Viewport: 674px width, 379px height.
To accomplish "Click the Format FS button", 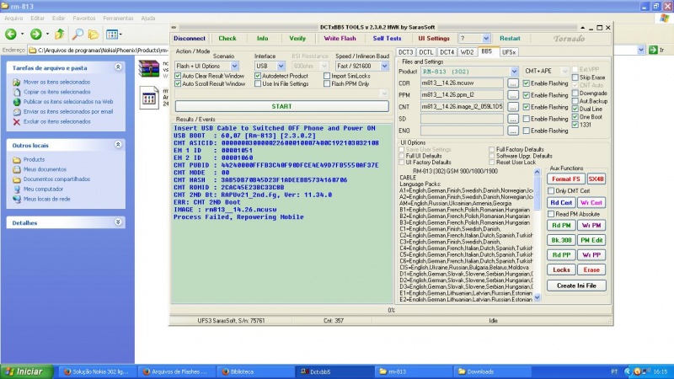I will 565,179.
